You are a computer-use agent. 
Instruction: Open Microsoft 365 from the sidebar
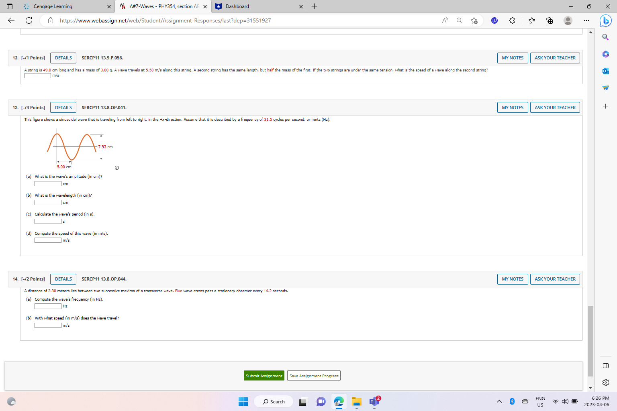tap(605, 54)
